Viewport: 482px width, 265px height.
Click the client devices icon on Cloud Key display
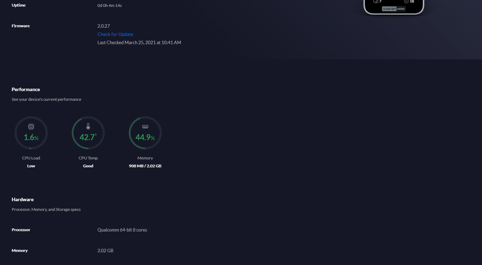[x=376, y=1]
